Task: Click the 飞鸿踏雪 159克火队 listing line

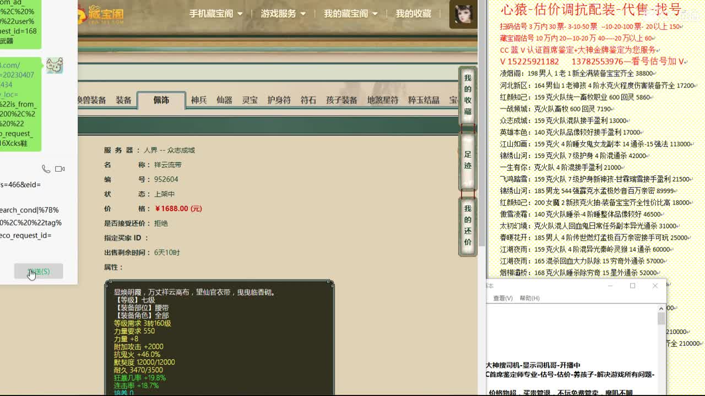Action: pos(596,179)
